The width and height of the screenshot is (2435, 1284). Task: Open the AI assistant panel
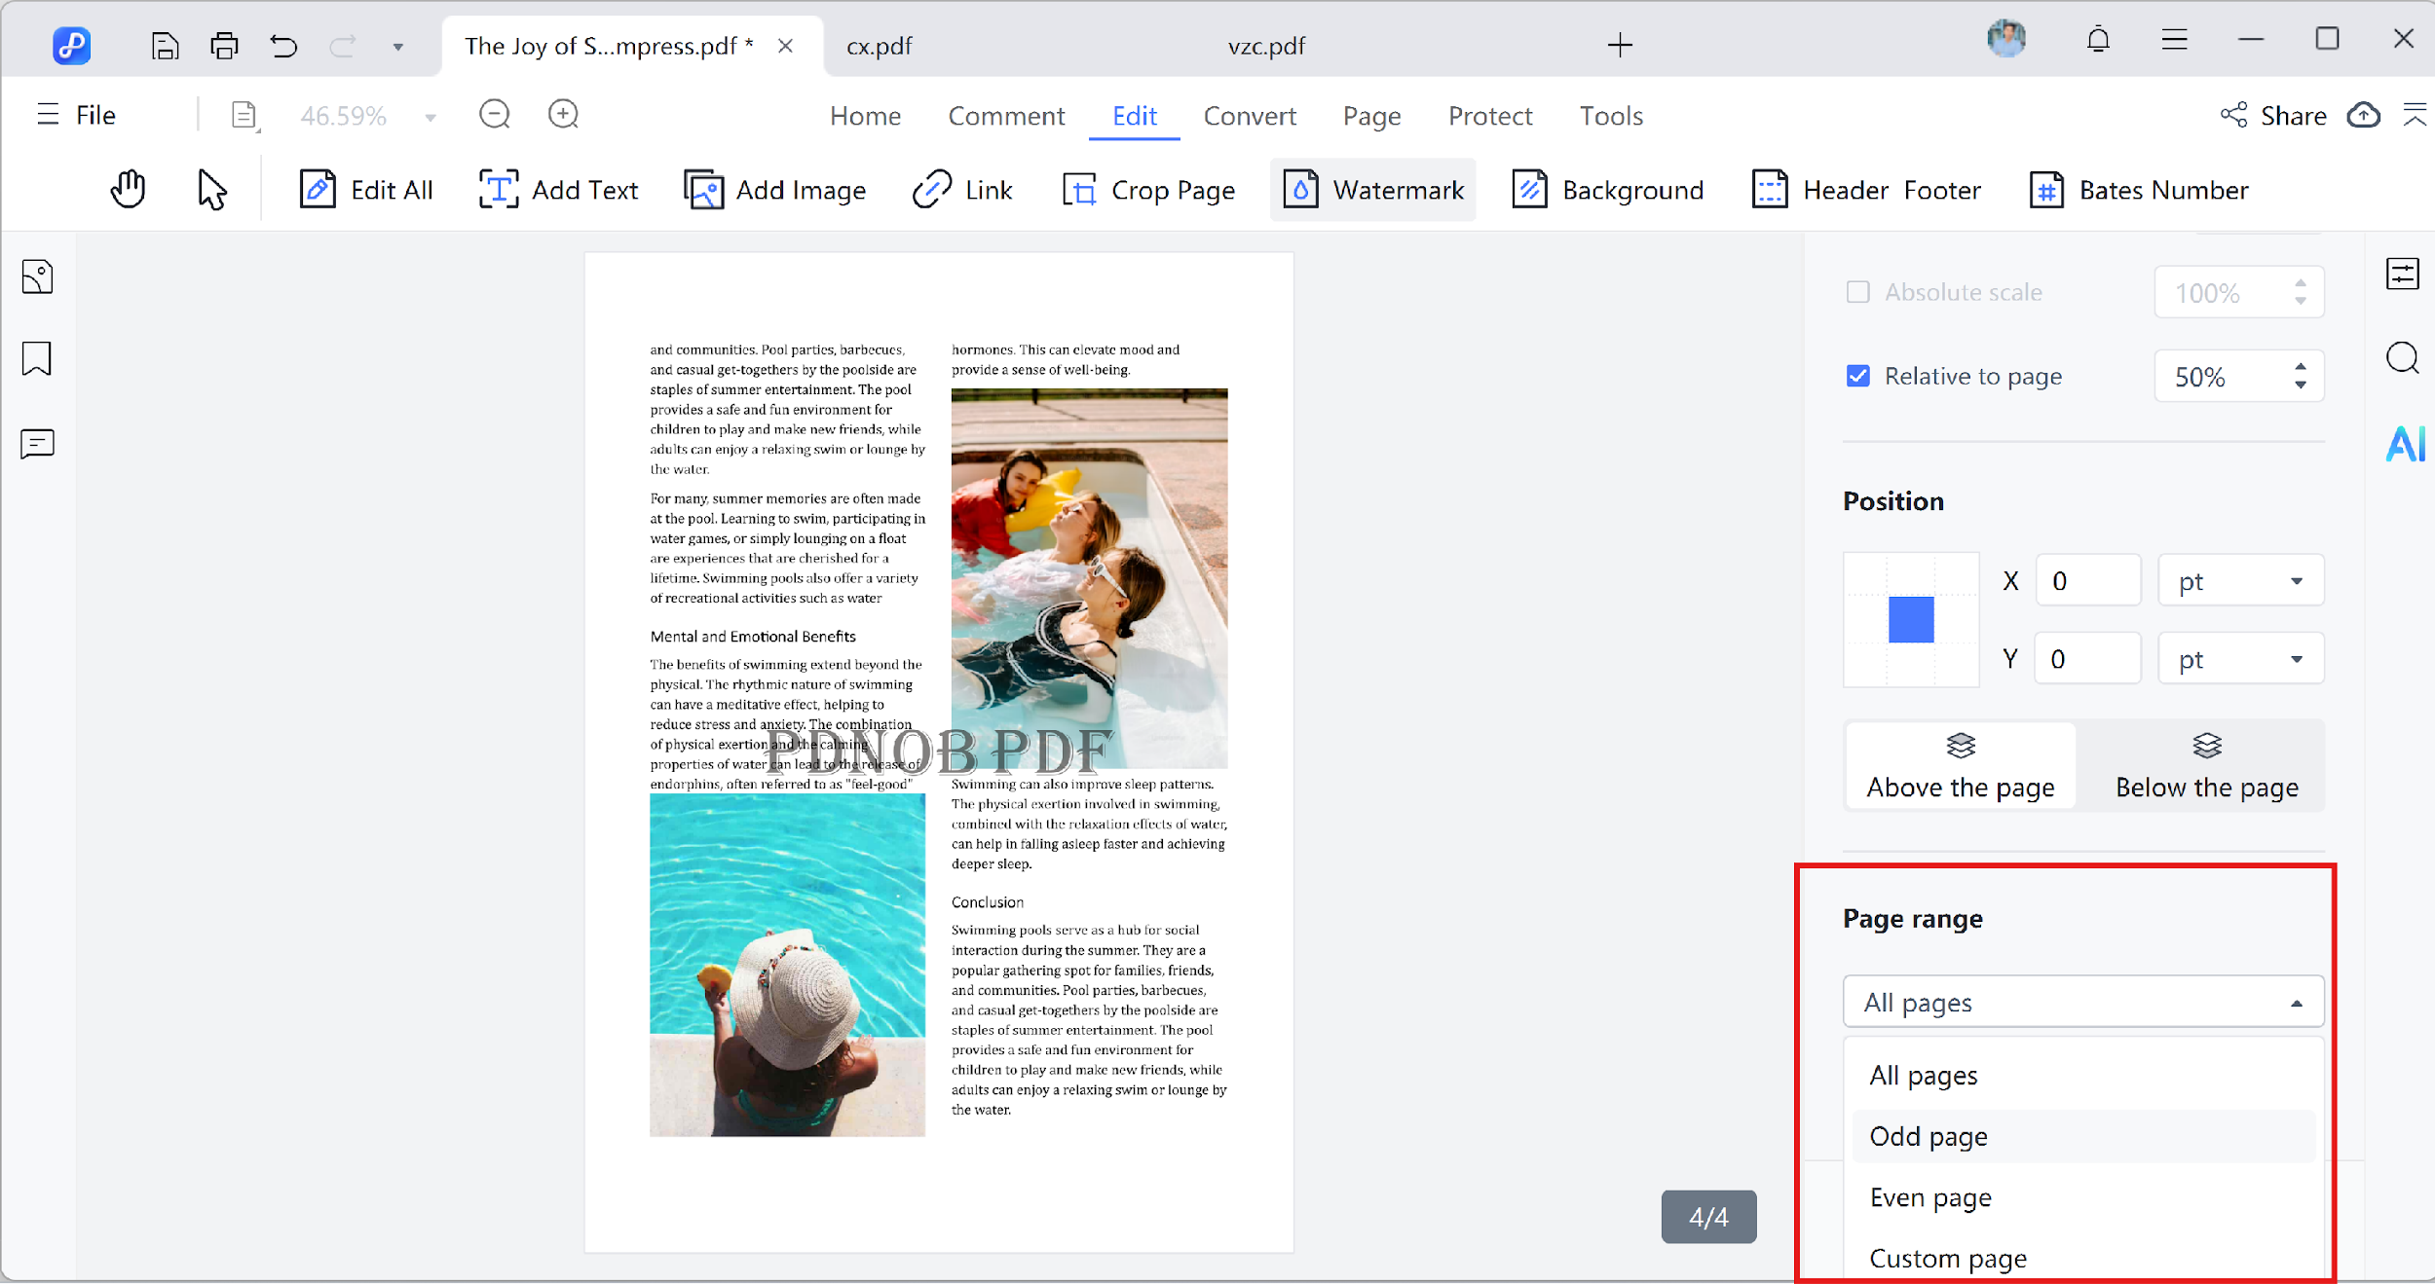[x=2404, y=444]
